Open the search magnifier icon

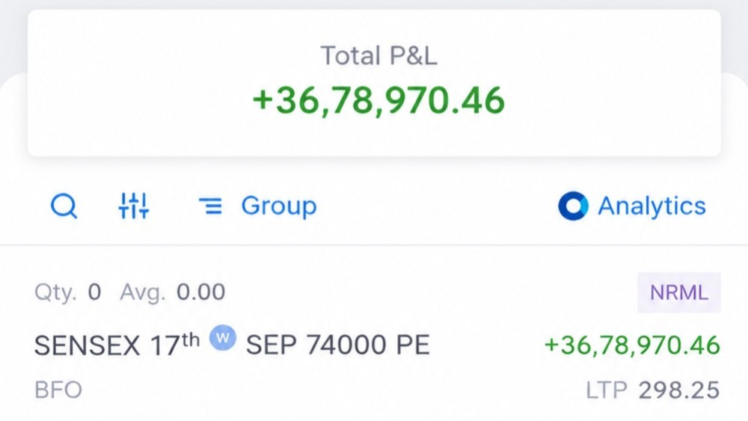click(64, 206)
